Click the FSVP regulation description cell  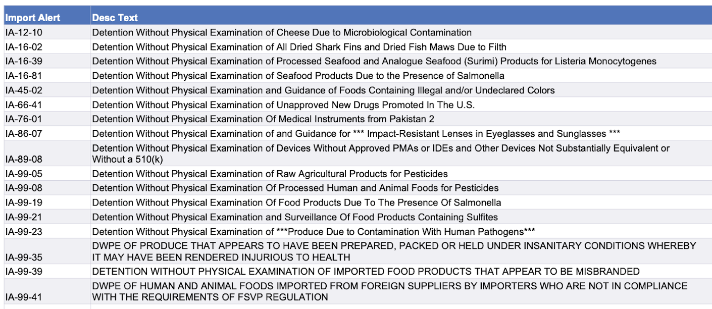[x=389, y=291]
